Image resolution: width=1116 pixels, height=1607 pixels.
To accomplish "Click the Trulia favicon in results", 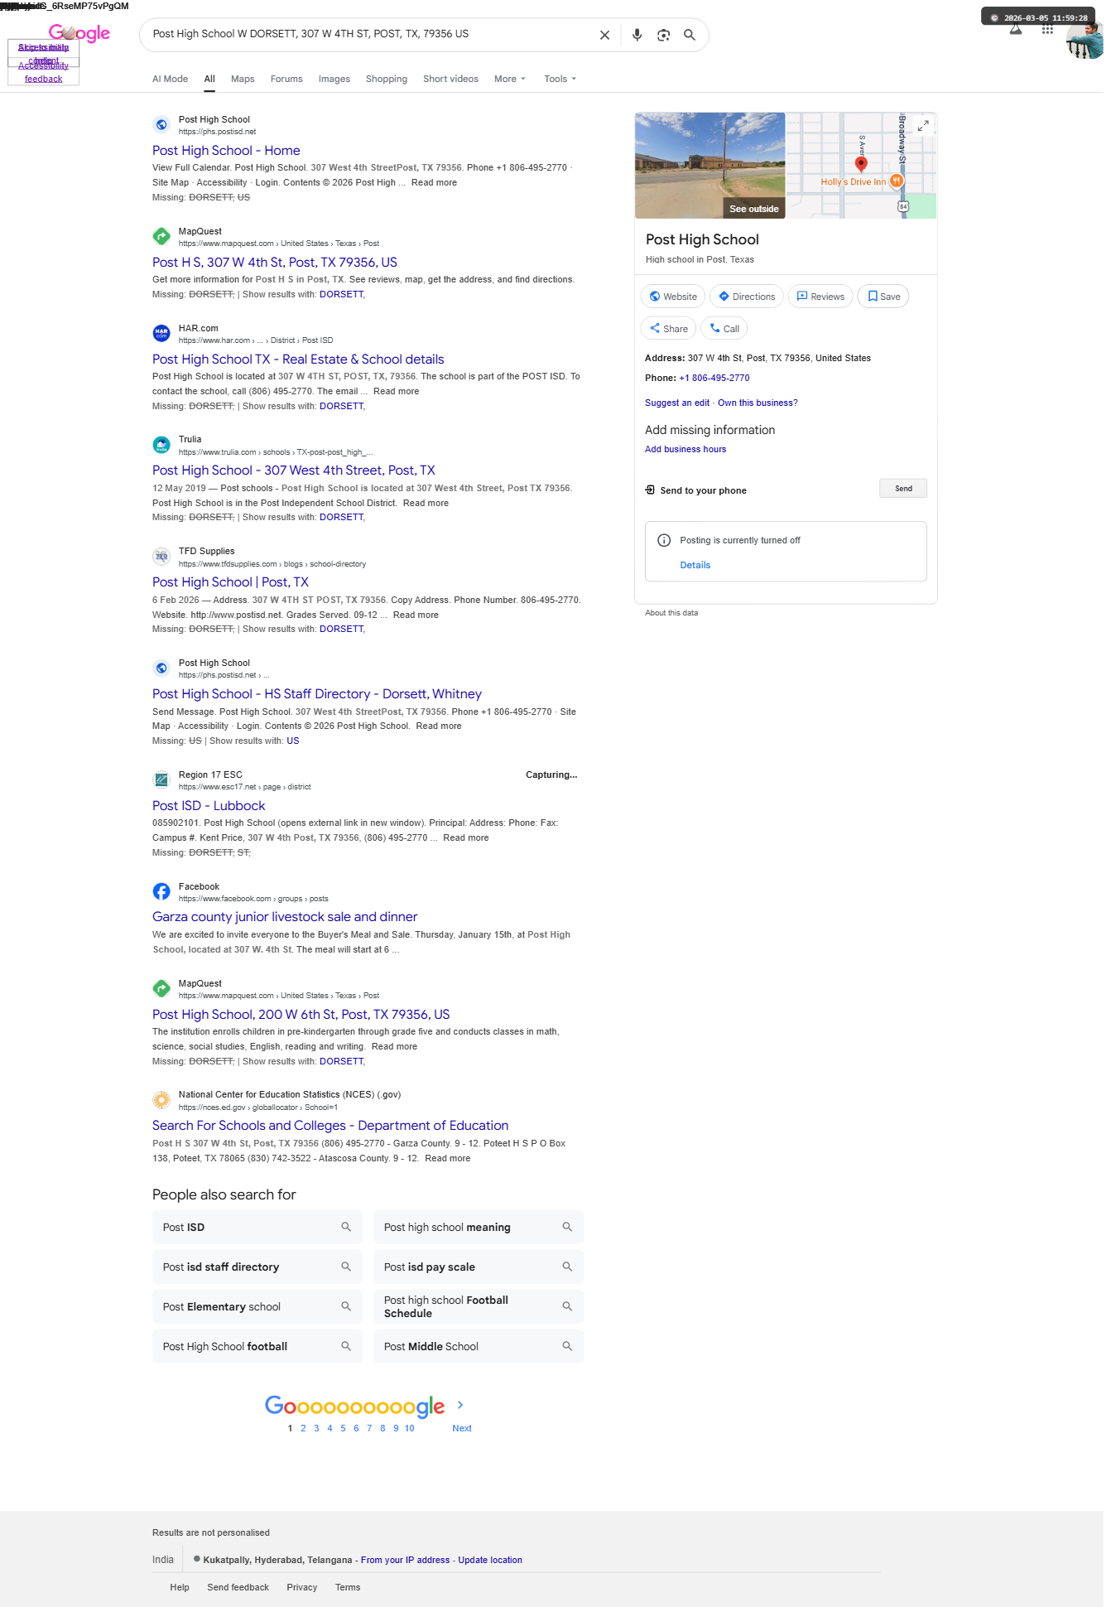I will (x=161, y=445).
